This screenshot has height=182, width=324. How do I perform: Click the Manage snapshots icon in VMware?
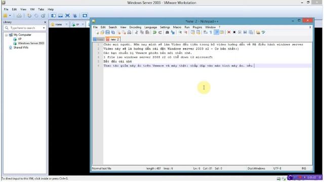(x=43, y=16)
